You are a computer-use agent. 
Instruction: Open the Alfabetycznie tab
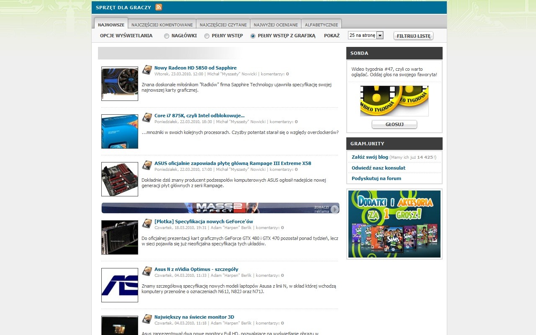pos(321,25)
